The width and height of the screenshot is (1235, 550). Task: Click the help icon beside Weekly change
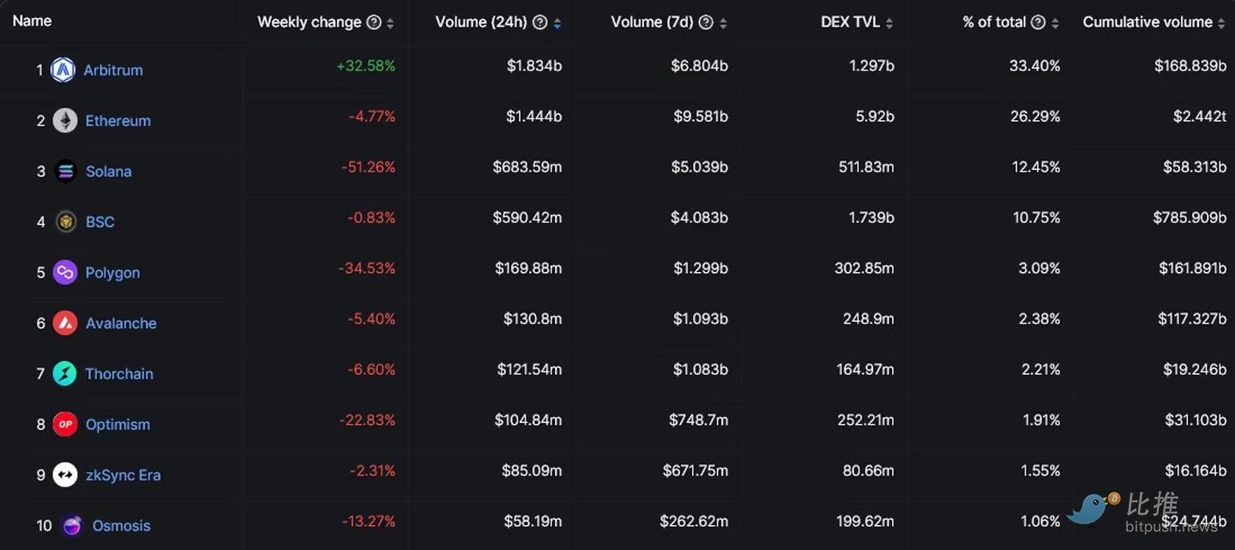pyautogui.click(x=374, y=23)
